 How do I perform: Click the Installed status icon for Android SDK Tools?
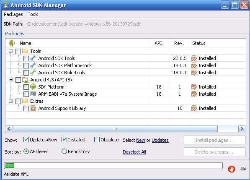pyautogui.click(x=194, y=58)
